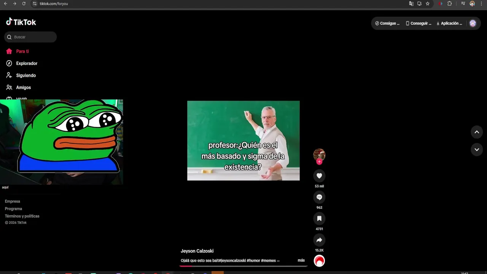Bookmark this page with star

point(428,3)
